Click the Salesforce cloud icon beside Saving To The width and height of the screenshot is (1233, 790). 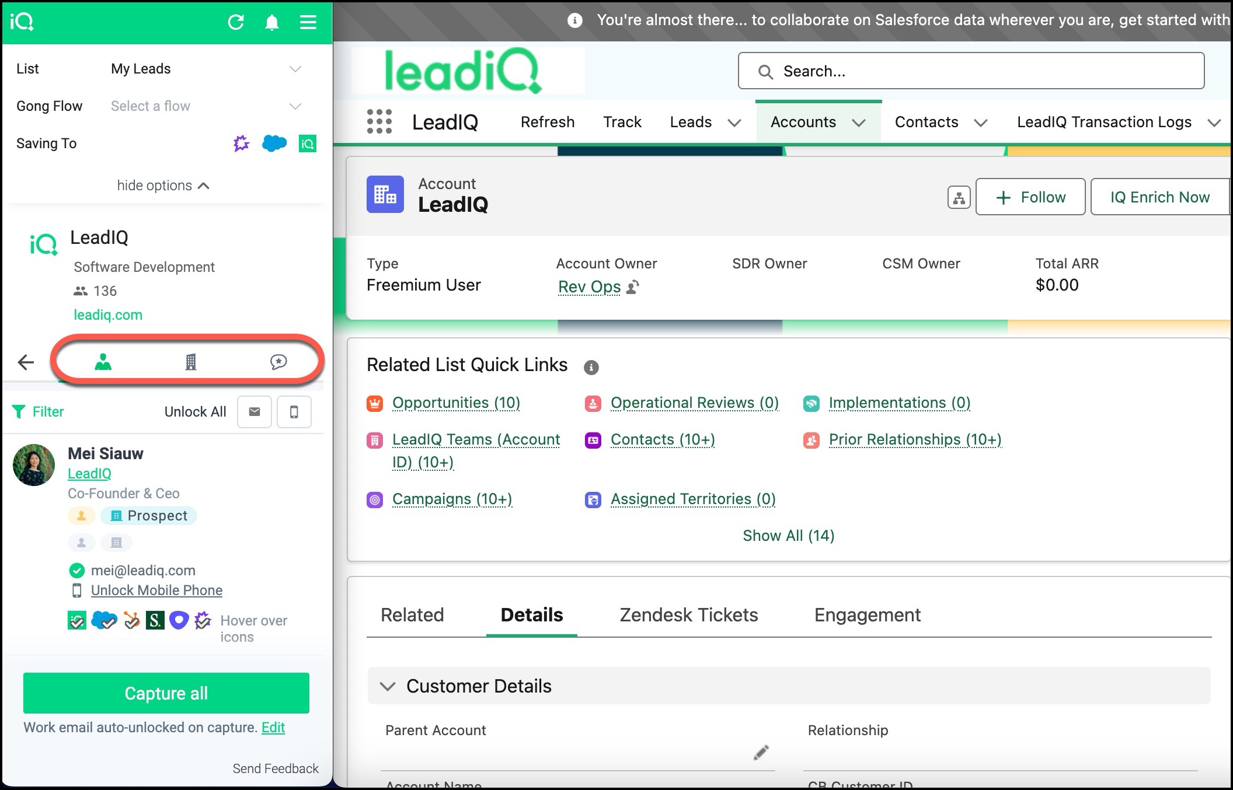pos(274,143)
